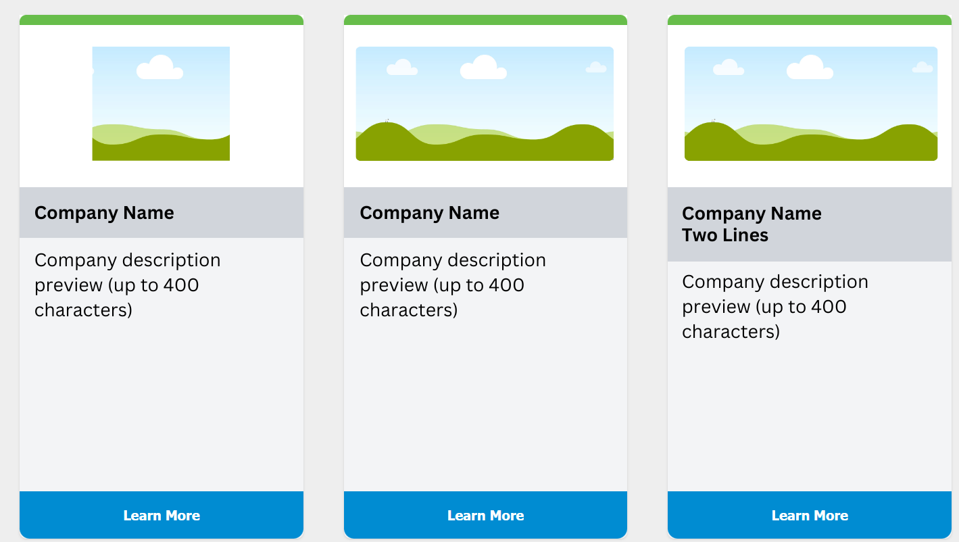Click the Company Name Two Lines heading

pos(752,224)
